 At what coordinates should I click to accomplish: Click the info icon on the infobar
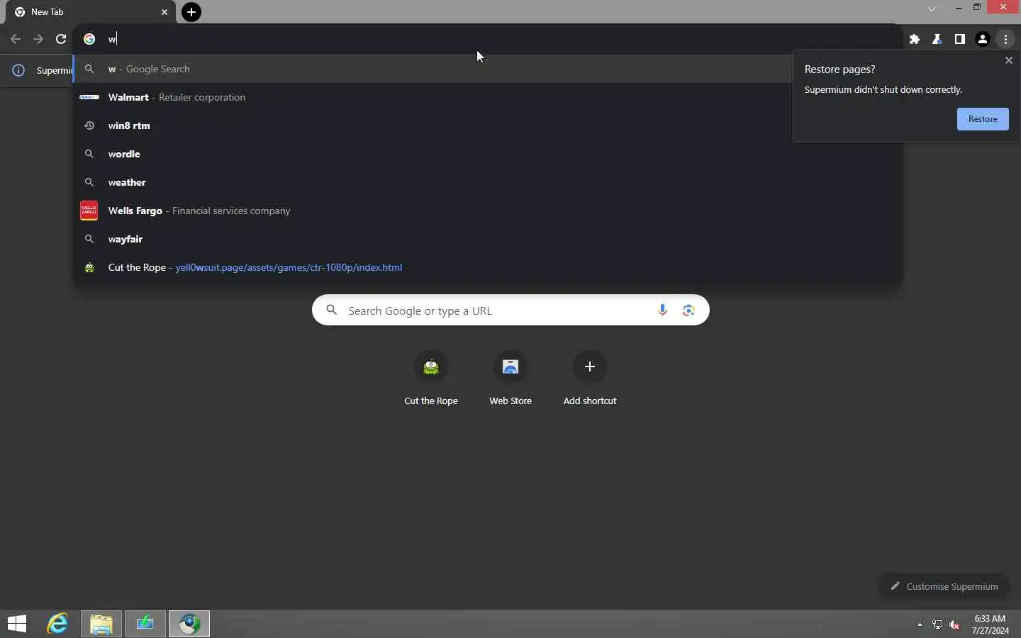tap(19, 70)
